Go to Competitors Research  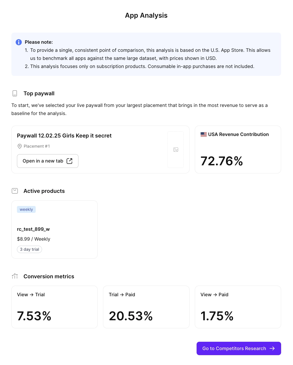click(238, 348)
